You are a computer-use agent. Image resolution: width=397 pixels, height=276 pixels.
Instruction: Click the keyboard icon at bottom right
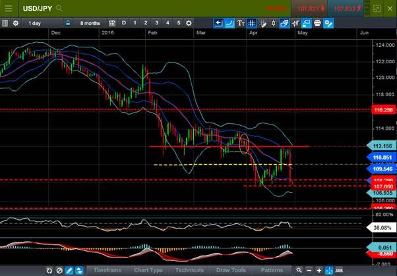pos(339,270)
